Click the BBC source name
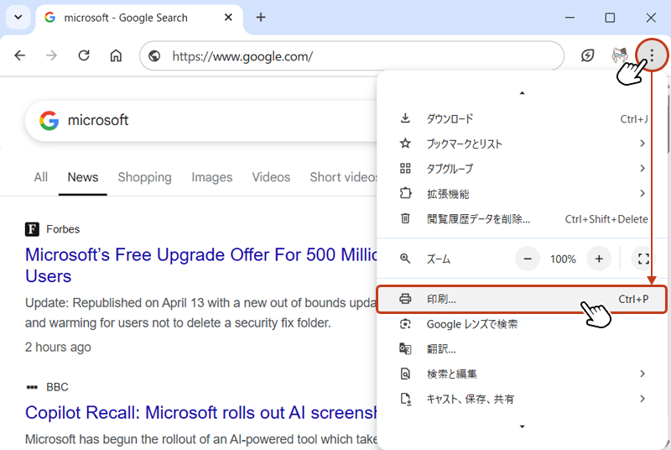Image resolution: width=671 pixels, height=450 pixels. 57,387
